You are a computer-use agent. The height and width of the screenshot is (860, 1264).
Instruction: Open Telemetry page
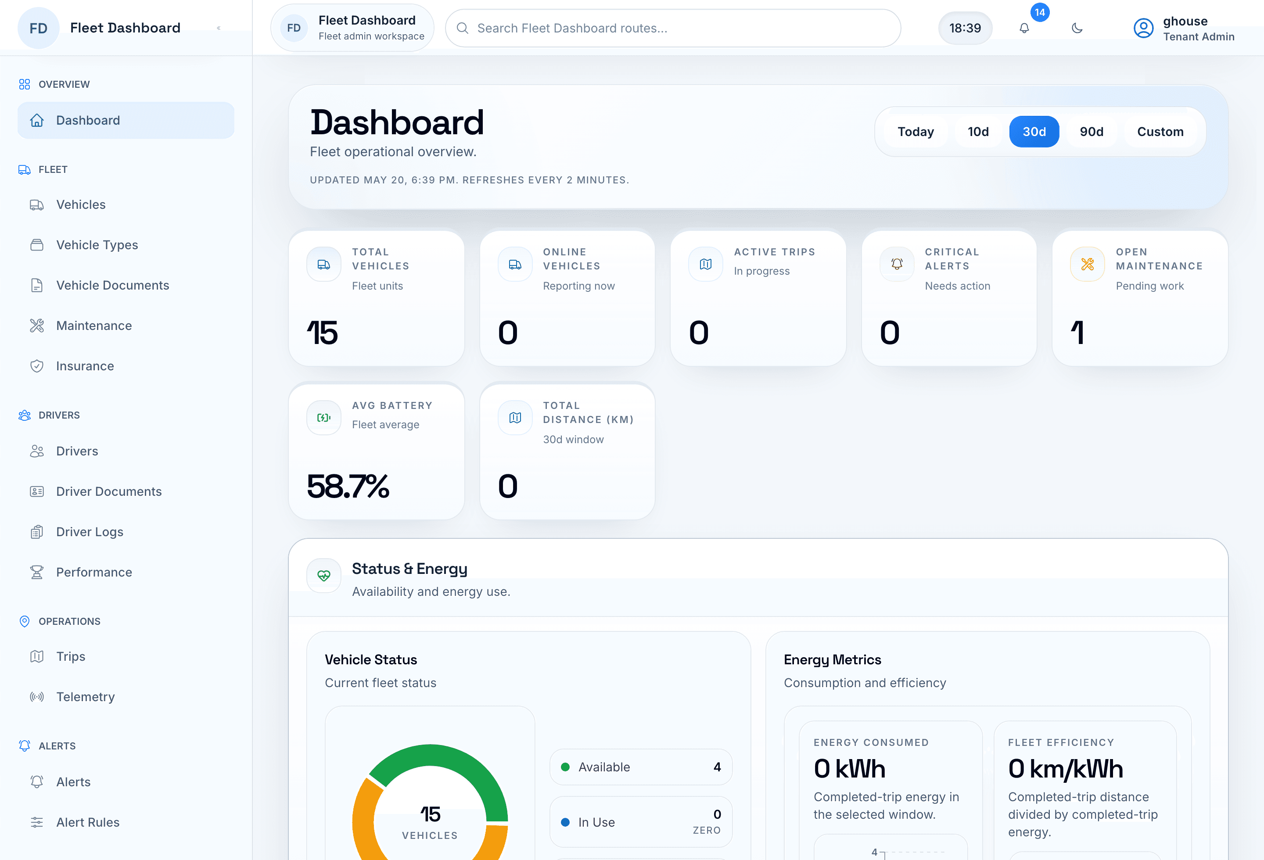126,697
